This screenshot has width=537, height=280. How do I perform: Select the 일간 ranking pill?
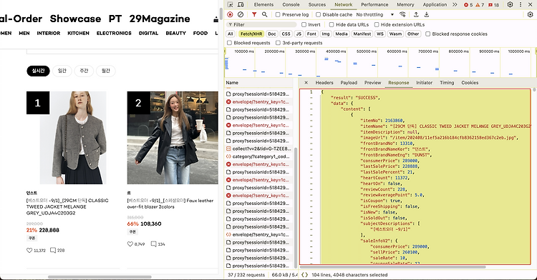[x=62, y=71]
